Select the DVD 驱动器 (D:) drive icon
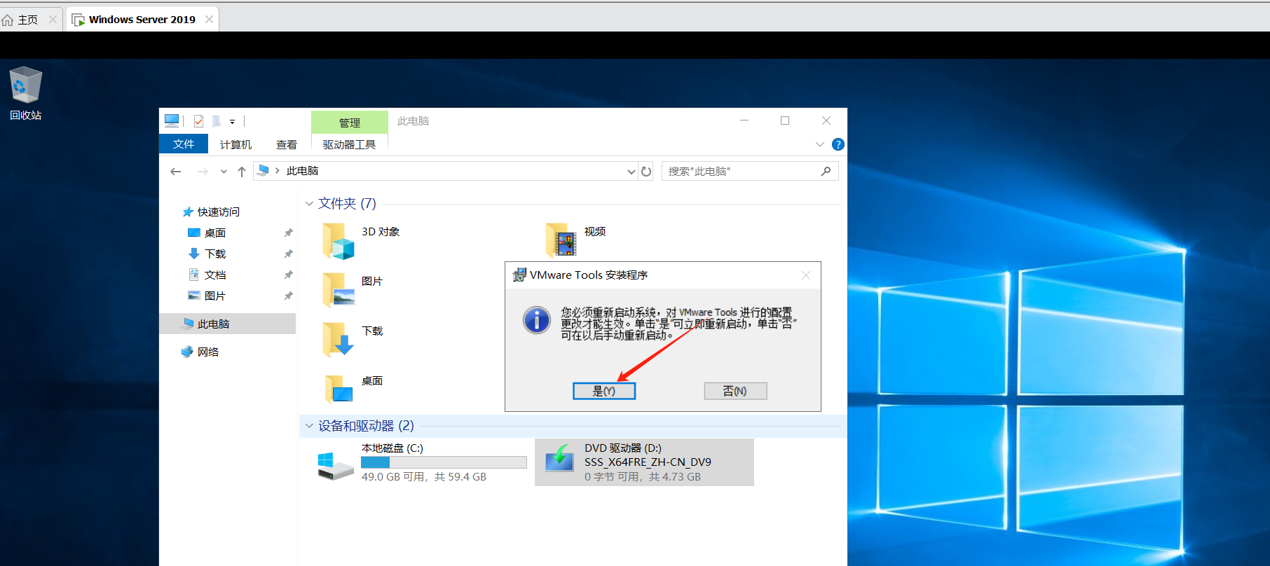1270x566 pixels. pos(559,459)
